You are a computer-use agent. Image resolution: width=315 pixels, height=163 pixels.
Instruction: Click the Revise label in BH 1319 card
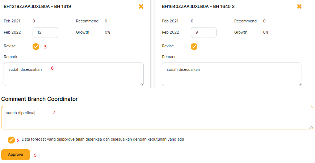pyautogui.click(x=10, y=46)
